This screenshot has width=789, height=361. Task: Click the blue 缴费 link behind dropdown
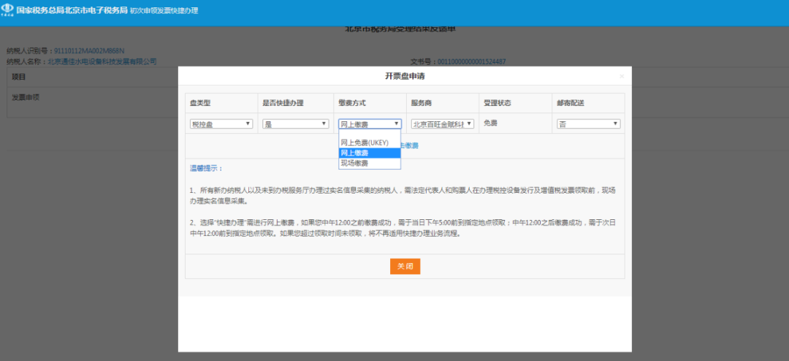(x=411, y=145)
